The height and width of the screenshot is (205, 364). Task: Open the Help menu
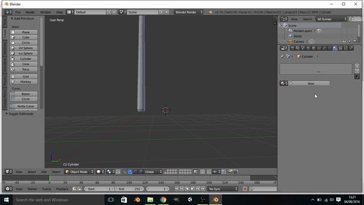tap(59, 12)
